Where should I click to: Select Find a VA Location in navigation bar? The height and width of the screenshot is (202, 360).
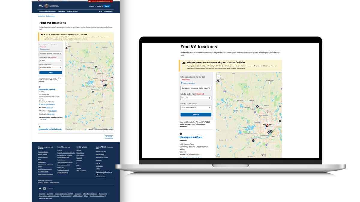click(72, 11)
